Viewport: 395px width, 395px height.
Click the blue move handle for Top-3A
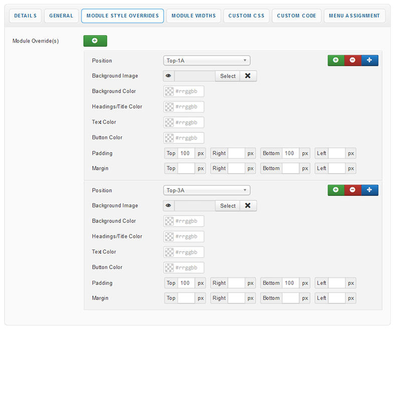[x=369, y=190]
